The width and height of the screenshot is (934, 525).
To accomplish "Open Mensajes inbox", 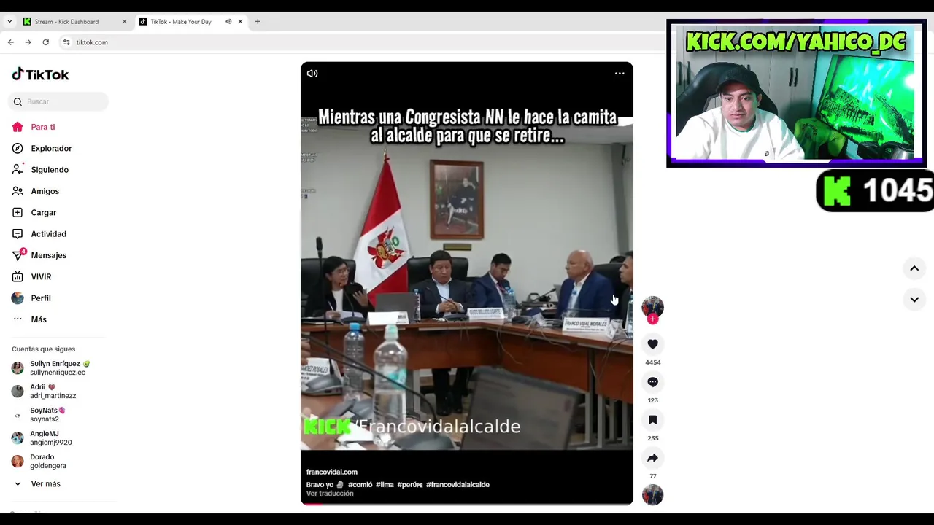I will click(x=48, y=255).
